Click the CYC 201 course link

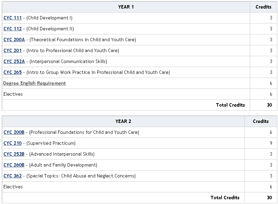(x=13, y=50)
